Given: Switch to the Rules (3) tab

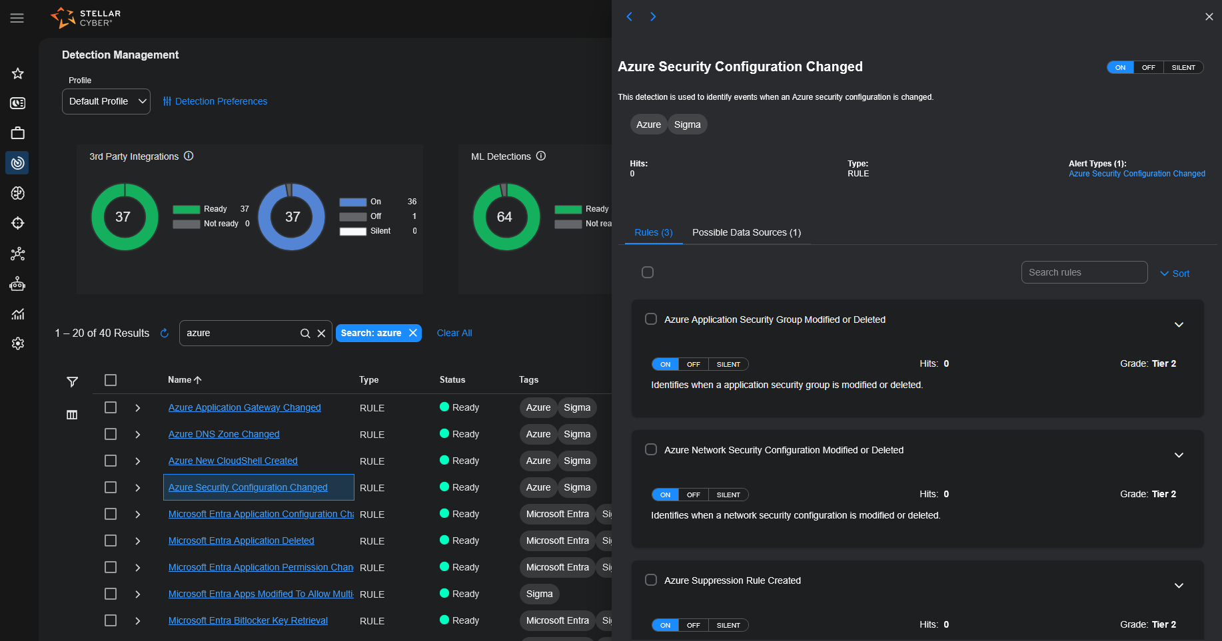Looking at the screenshot, I should pos(654,232).
